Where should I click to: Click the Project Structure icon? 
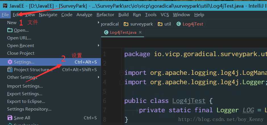[10, 70]
